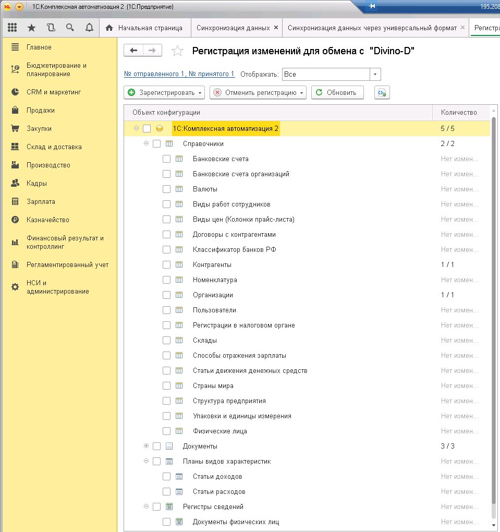500x532 pixels.
Task: Check the Банковские счета checkbox
Action: (166, 159)
